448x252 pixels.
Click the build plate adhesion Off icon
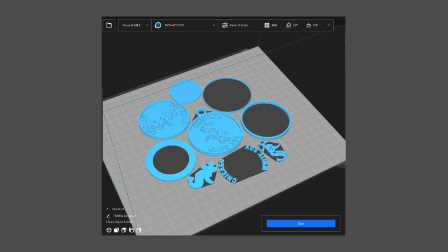click(x=309, y=25)
